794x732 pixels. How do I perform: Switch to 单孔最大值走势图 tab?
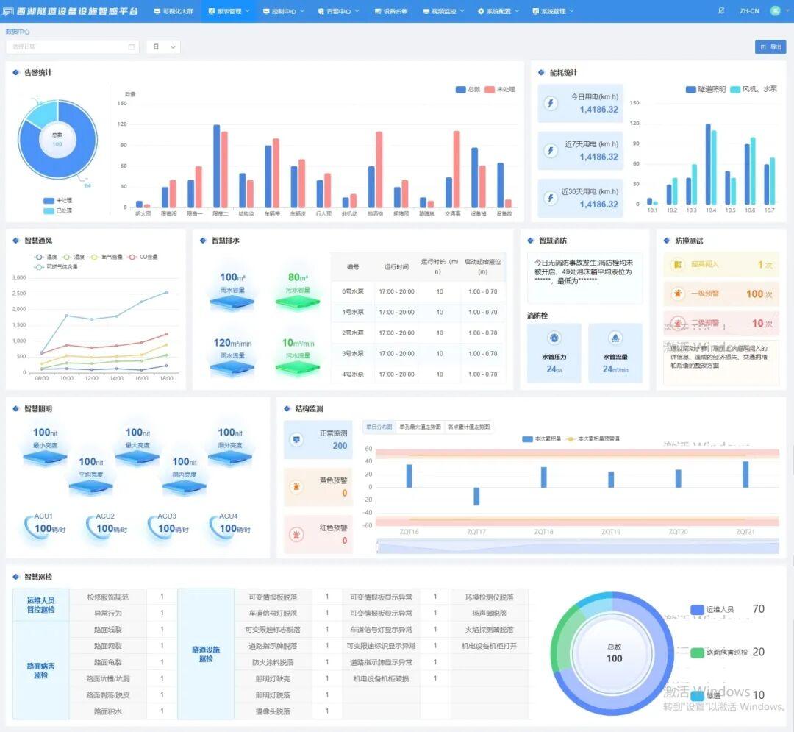pos(420,427)
